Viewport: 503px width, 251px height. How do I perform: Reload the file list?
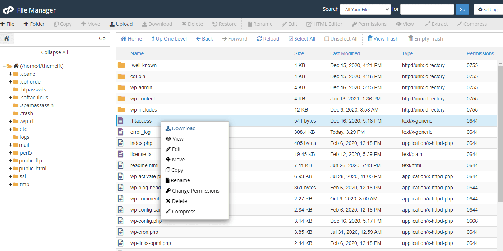pyautogui.click(x=268, y=39)
